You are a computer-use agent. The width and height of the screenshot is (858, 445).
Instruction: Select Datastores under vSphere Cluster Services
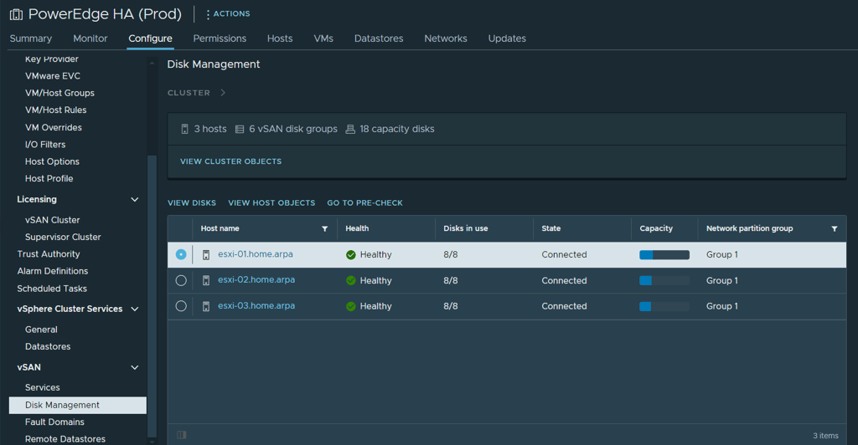[48, 346]
